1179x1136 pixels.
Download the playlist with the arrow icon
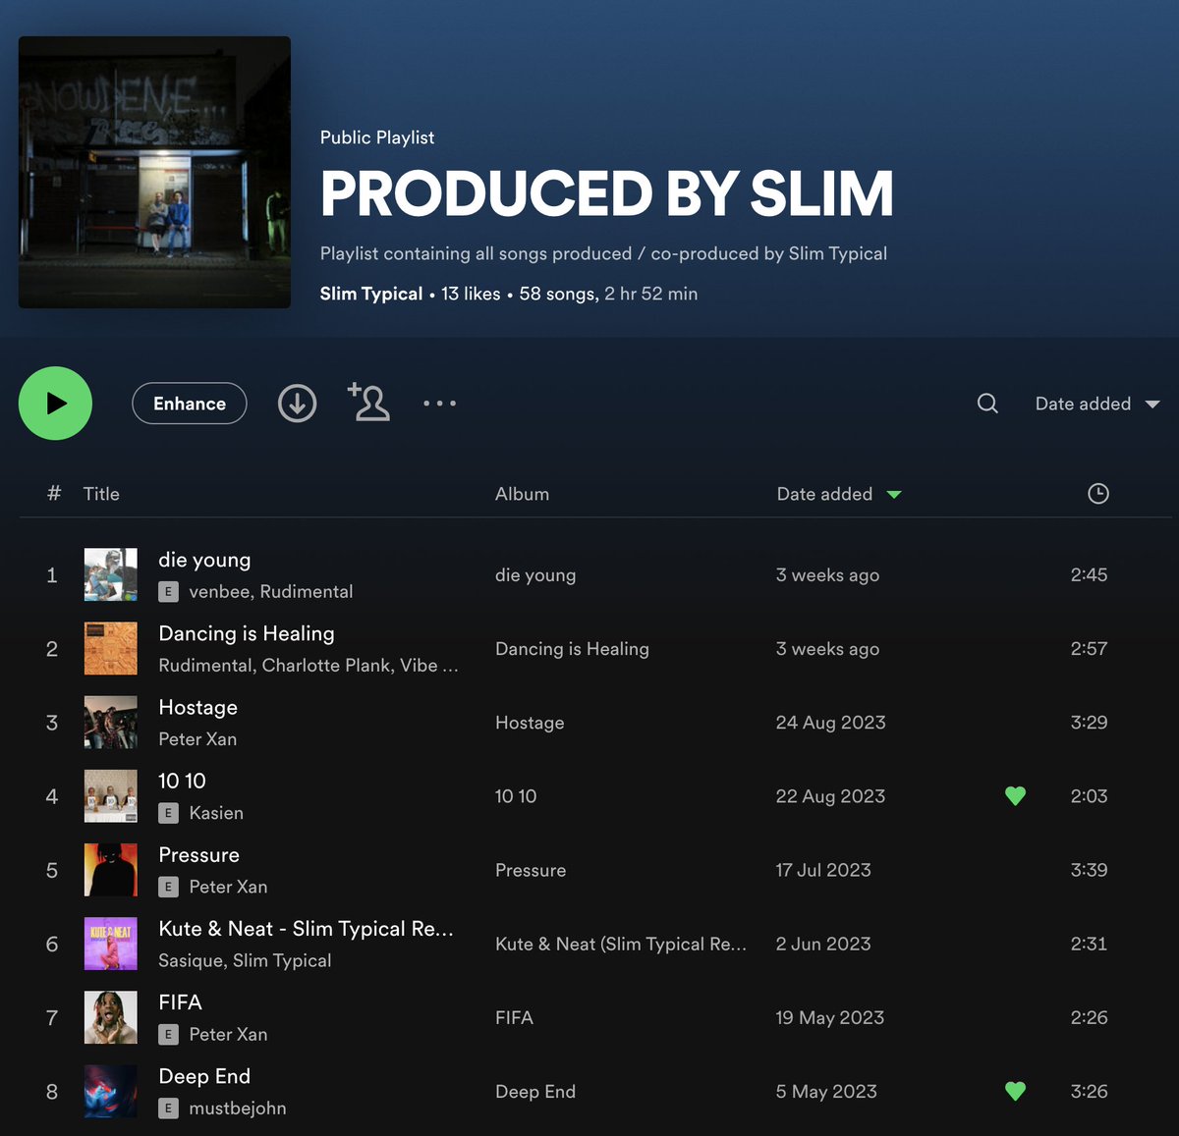tap(297, 404)
